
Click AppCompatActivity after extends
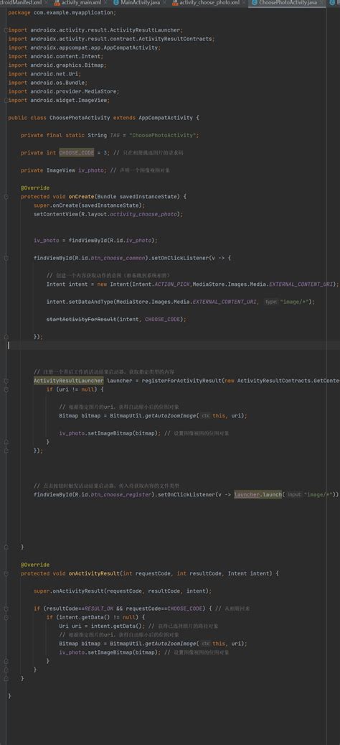pyautogui.click(x=166, y=117)
